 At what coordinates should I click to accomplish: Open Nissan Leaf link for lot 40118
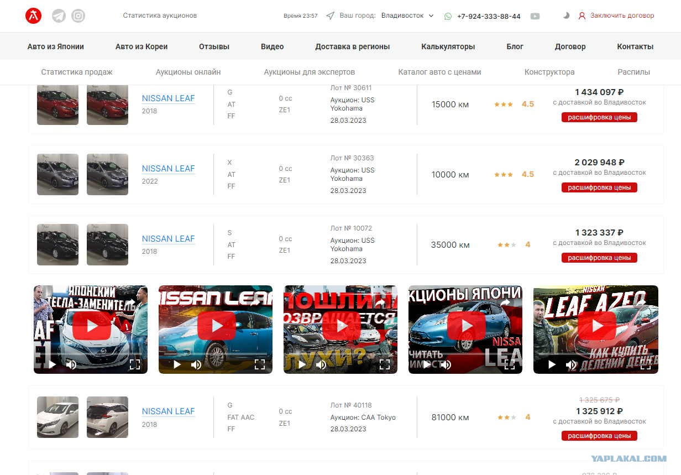click(169, 411)
